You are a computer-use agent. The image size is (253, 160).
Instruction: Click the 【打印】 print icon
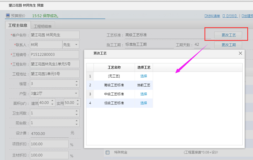(x=230, y=16)
